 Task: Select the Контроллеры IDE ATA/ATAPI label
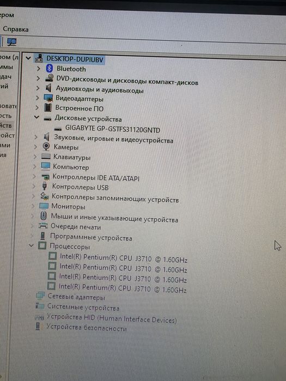click(96, 177)
